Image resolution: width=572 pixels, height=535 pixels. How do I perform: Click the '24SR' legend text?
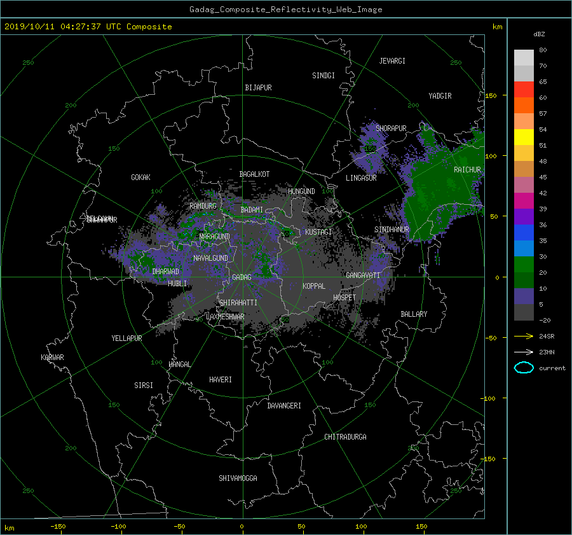547,336
